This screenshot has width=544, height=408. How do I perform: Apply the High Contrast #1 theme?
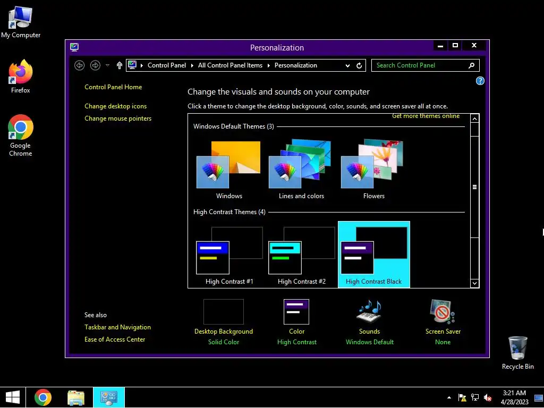[x=229, y=255]
